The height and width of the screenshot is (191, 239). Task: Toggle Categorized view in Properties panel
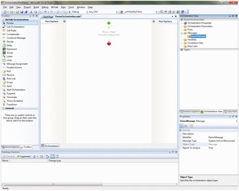point(182,126)
